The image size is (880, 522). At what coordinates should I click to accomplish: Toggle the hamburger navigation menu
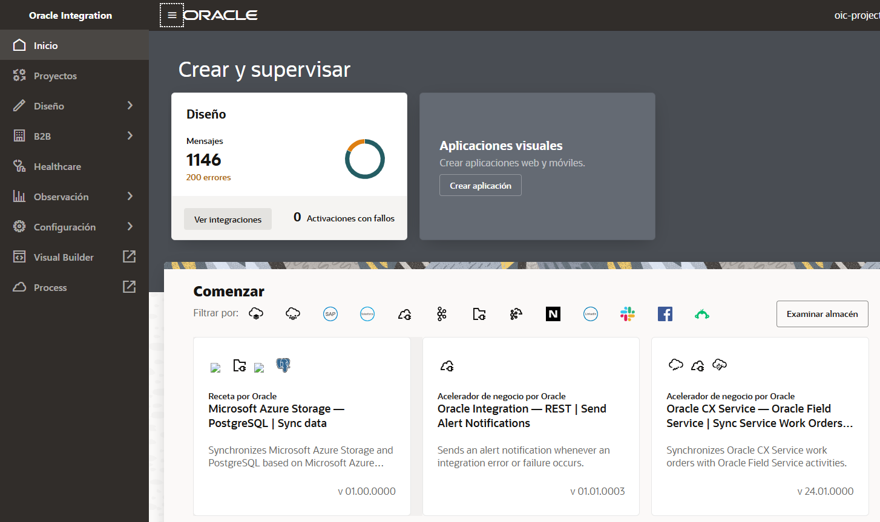point(172,15)
